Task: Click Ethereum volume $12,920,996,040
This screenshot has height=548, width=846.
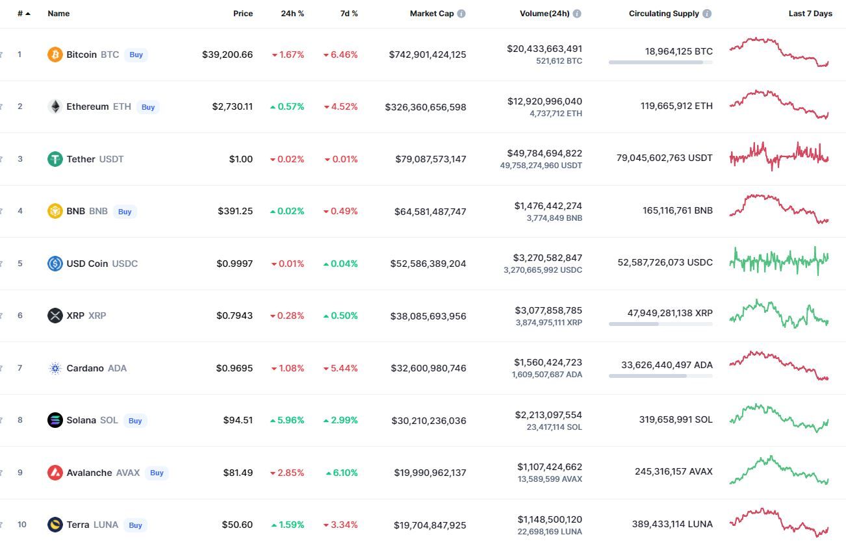Action: pos(545,101)
